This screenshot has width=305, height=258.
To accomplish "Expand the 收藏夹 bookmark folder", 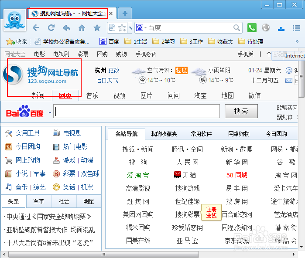I will 221,41.
